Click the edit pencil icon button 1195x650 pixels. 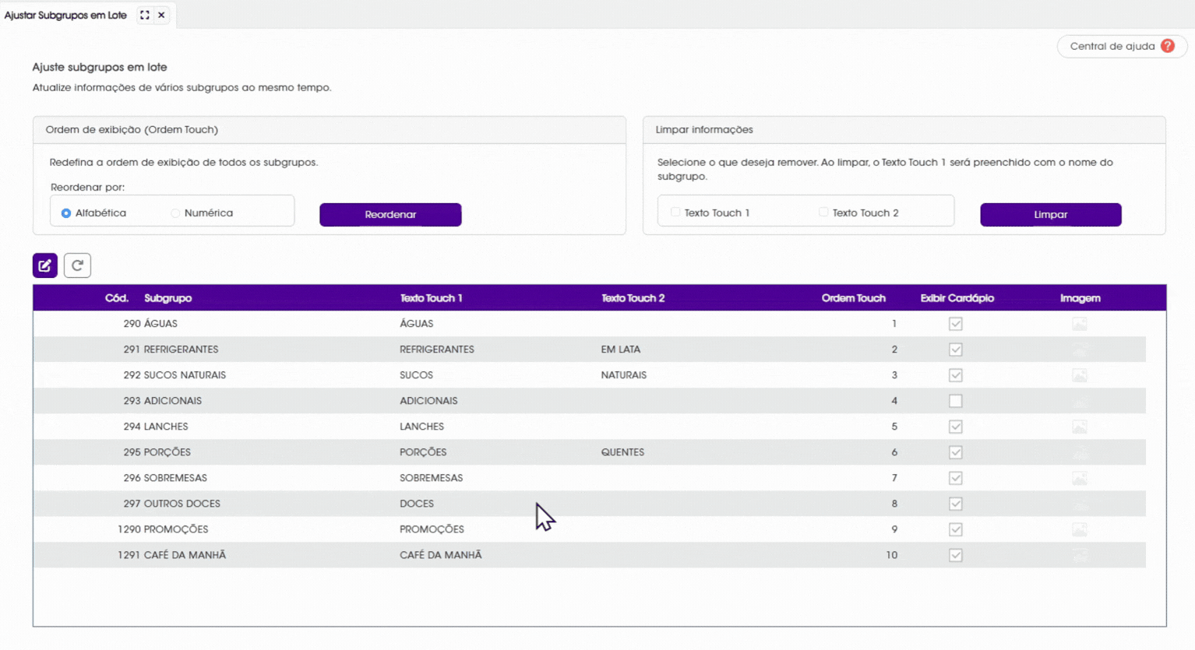pyautogui.click(x=45, y=265)
